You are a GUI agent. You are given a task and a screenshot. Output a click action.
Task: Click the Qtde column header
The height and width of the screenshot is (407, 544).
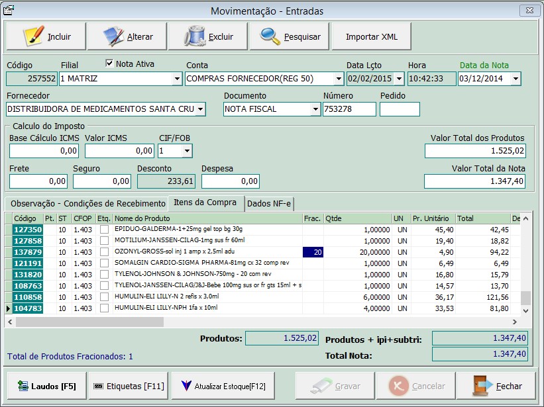point(357,218)
